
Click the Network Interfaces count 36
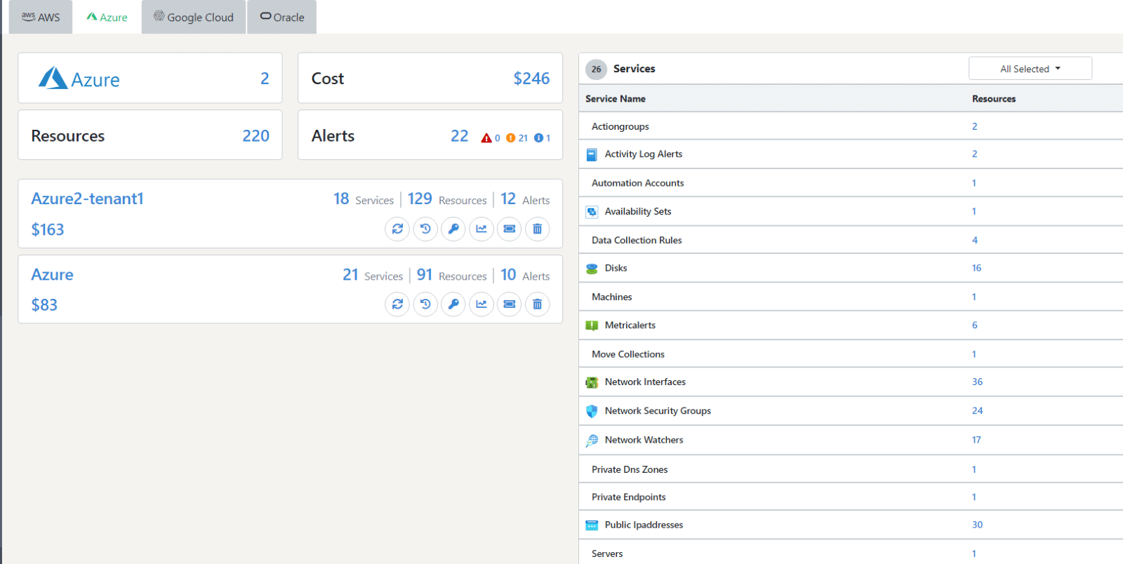pyautogui.click(x=977, y=382)
